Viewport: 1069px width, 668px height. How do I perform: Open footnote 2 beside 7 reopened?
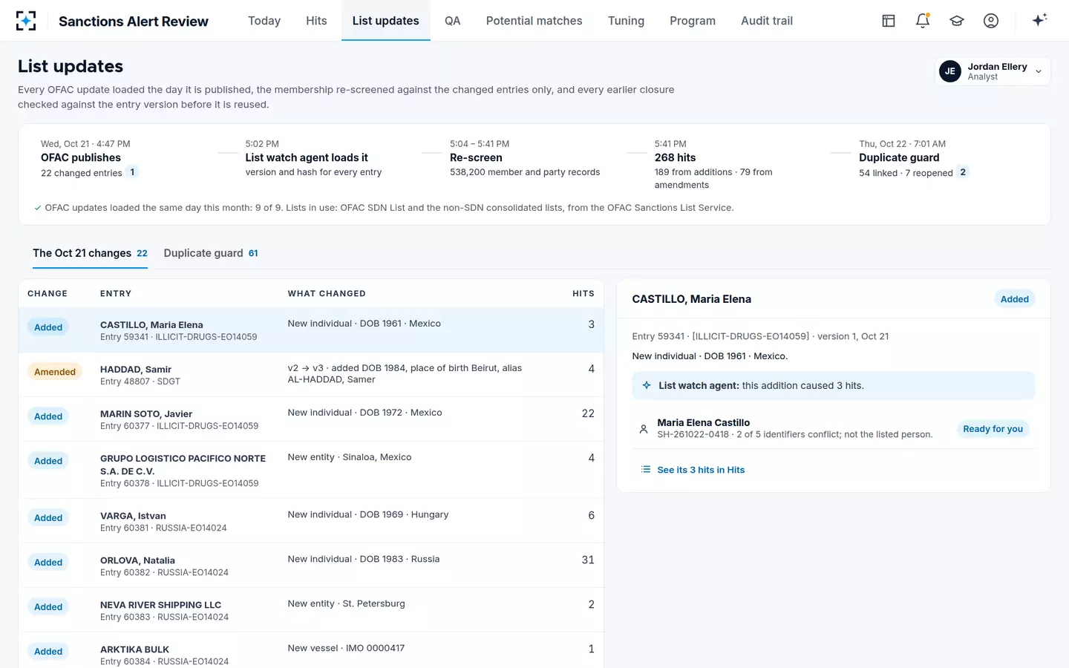[963, 172]
